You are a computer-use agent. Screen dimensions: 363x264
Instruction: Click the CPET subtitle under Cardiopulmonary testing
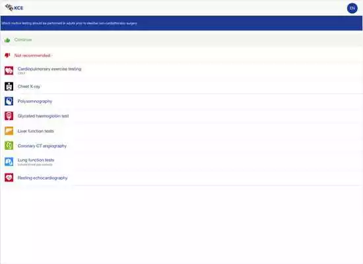pyautogui.click(x=21, y=73)
